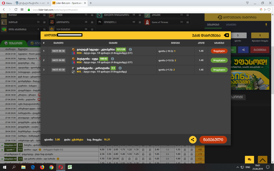Click the address bar URL field

tap(143, 10)
